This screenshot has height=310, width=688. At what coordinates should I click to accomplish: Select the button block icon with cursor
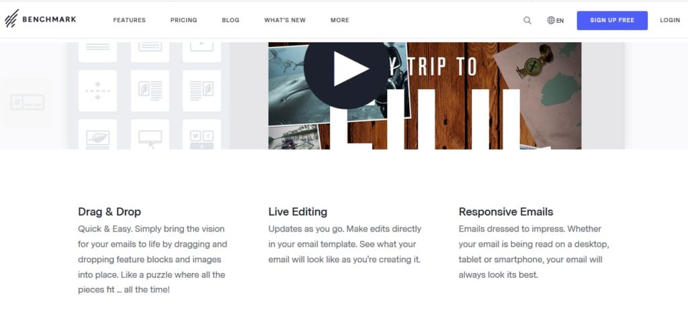pos(150,135)
